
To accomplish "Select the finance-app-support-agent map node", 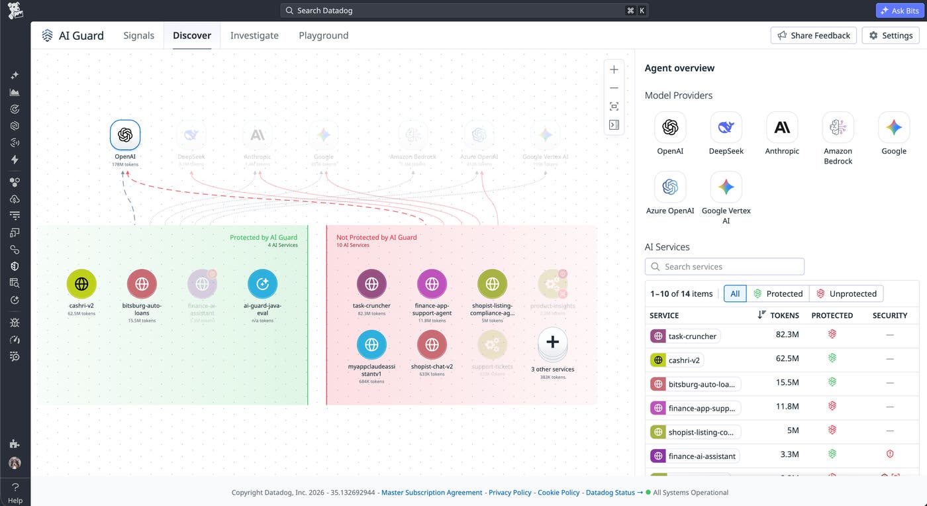I will tap(432, 284).
